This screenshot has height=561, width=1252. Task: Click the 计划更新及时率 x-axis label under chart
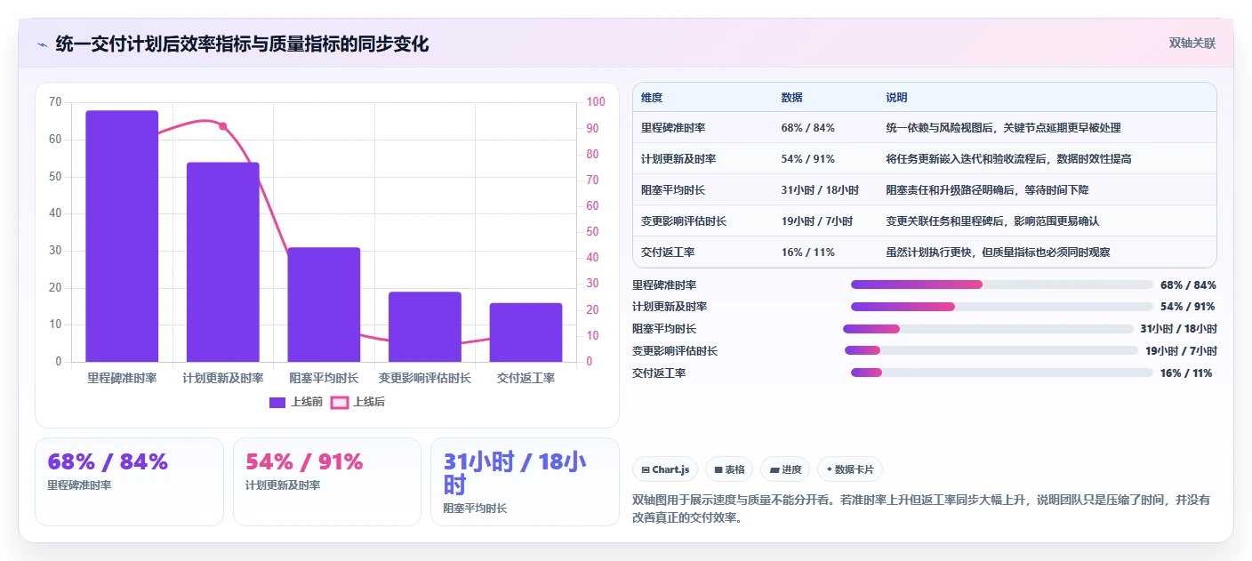[x=222, y=378]
